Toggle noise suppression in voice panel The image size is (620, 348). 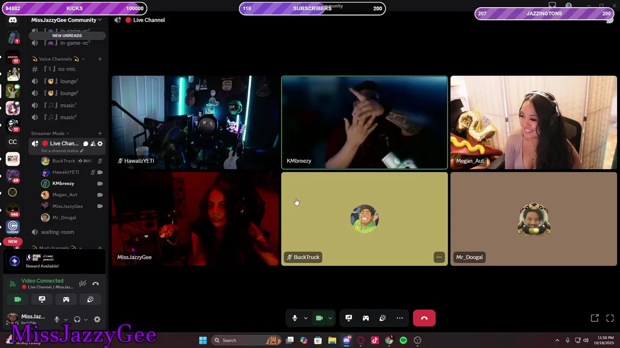click(x=83, y=284)
